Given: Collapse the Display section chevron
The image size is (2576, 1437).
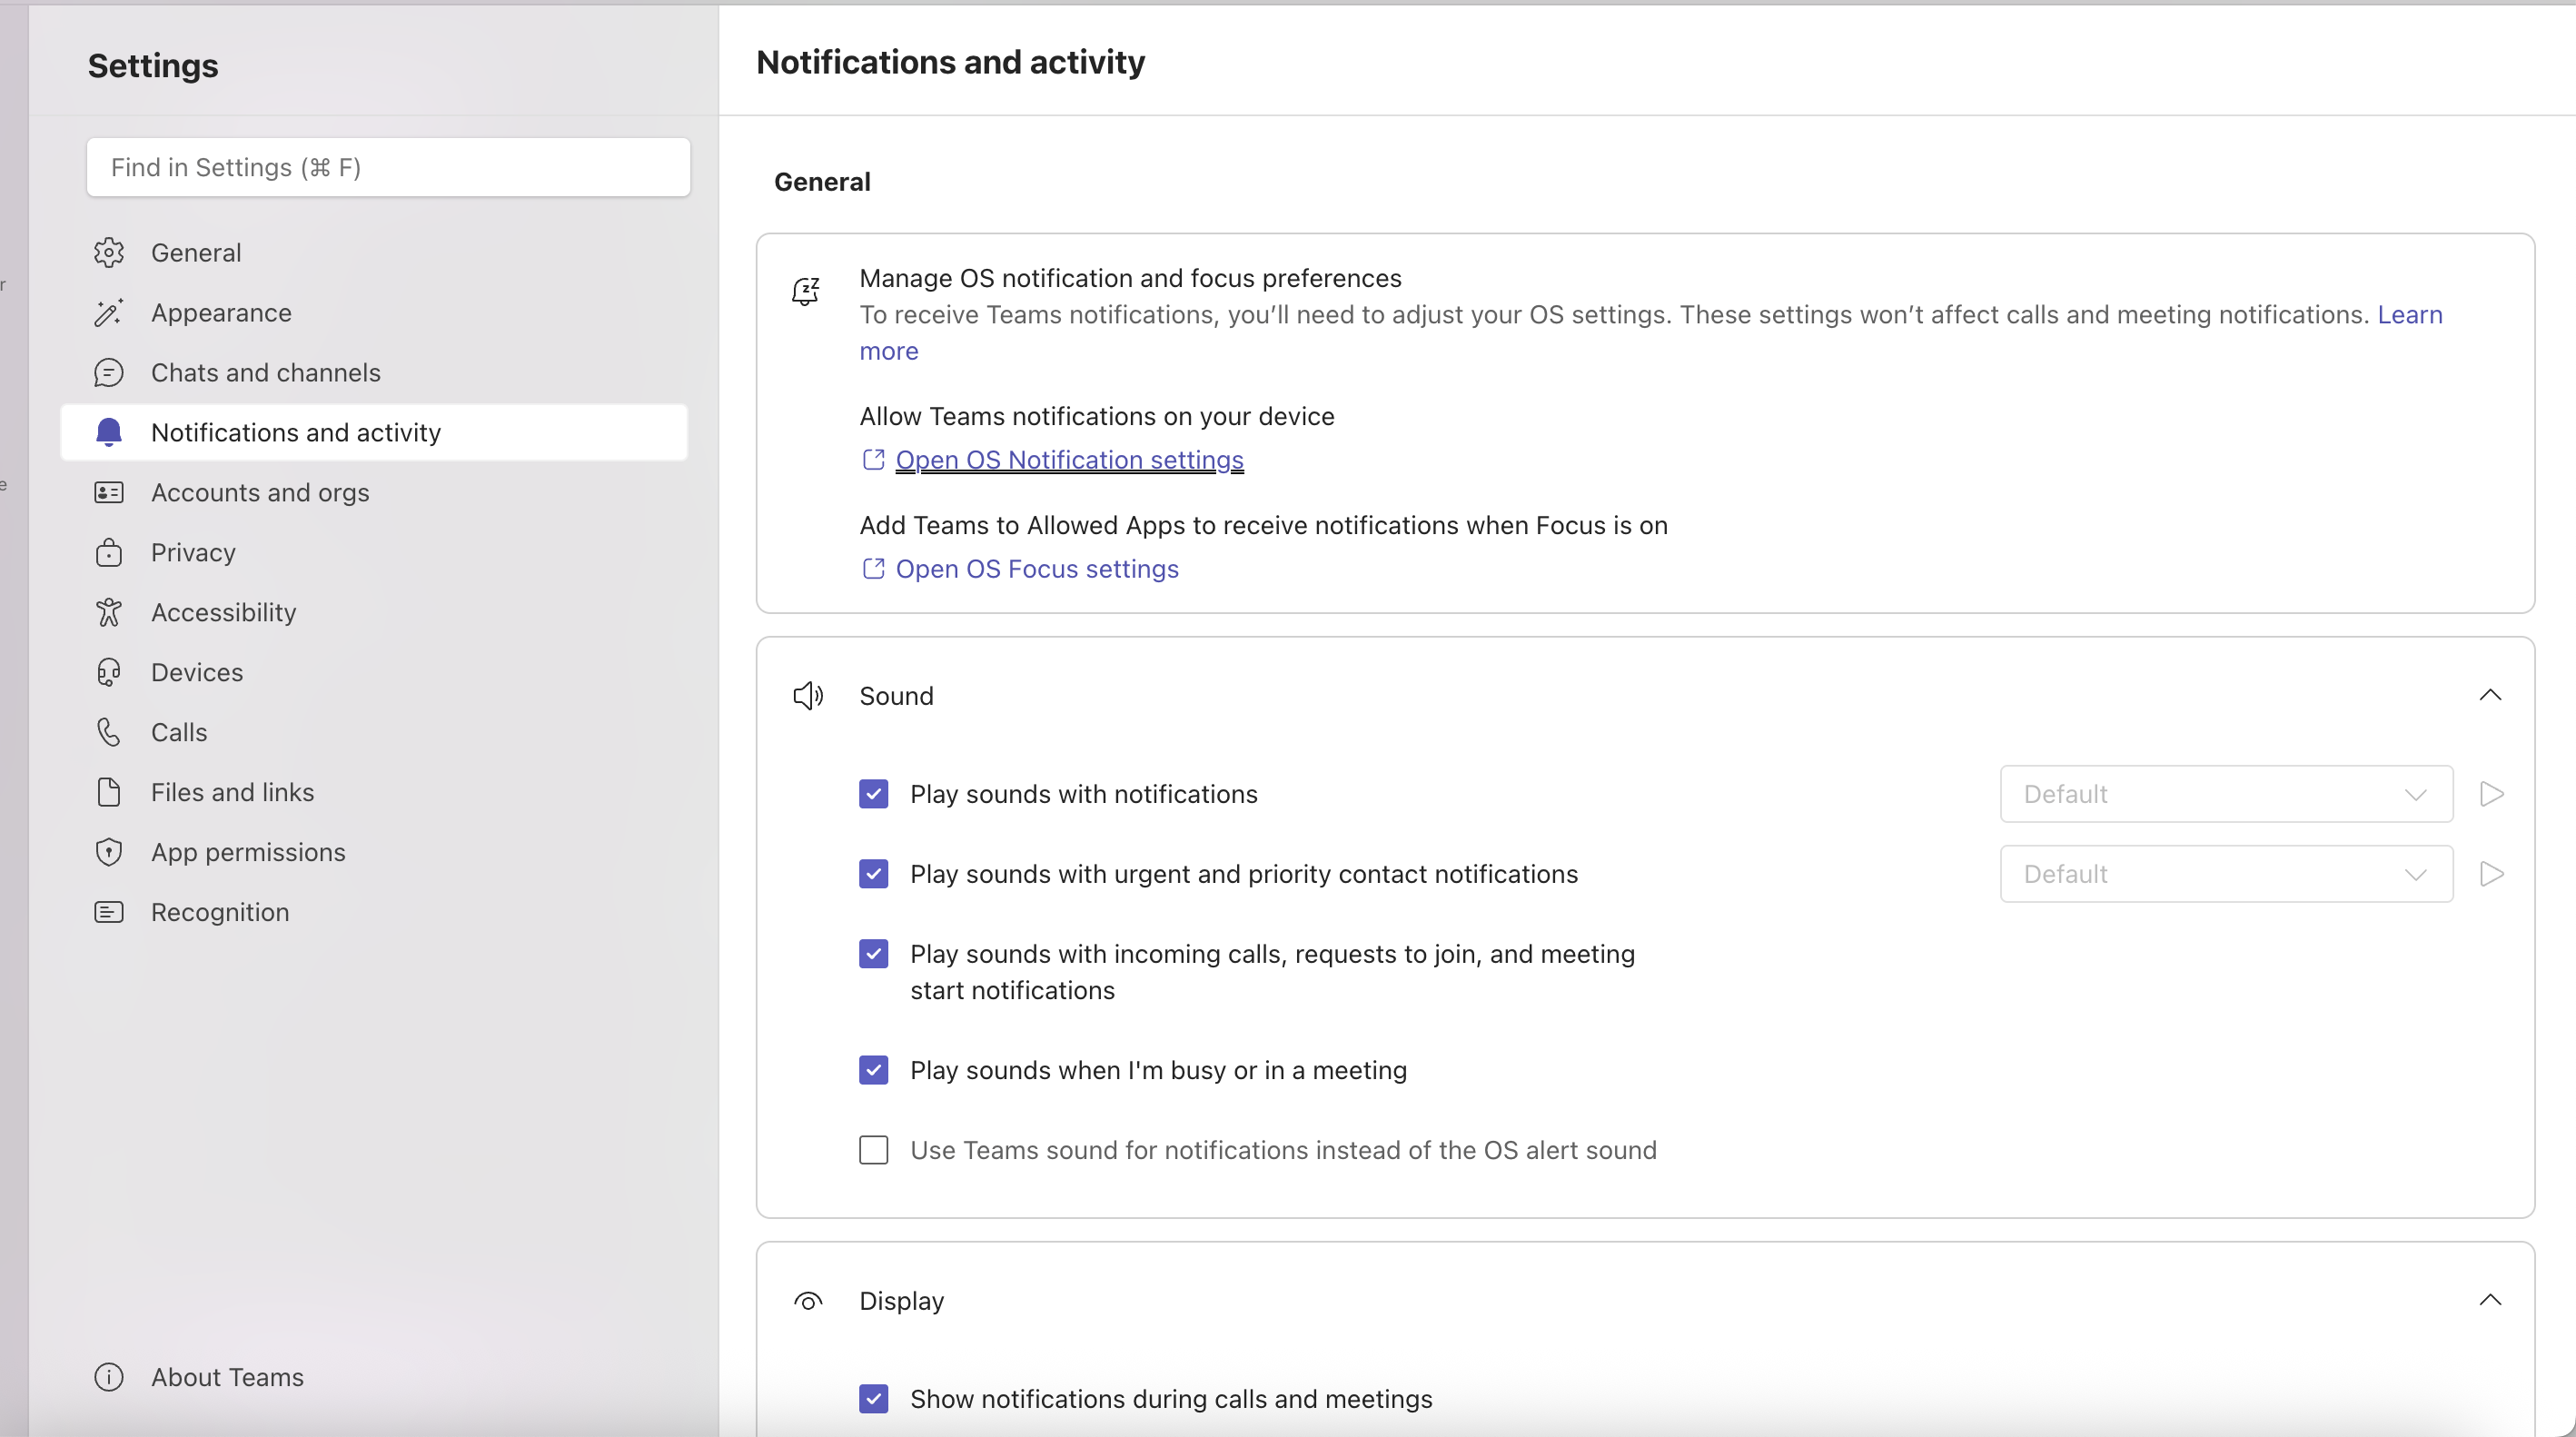Looking at the screenshot, I should [2489, 1300].
